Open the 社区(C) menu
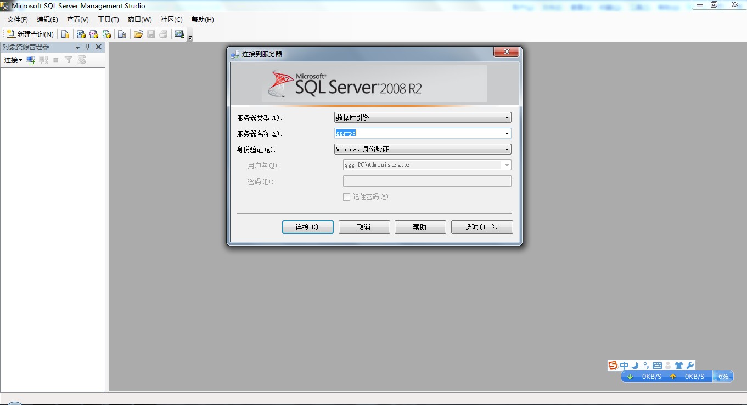The image size is (747, 405). [172, 20]
